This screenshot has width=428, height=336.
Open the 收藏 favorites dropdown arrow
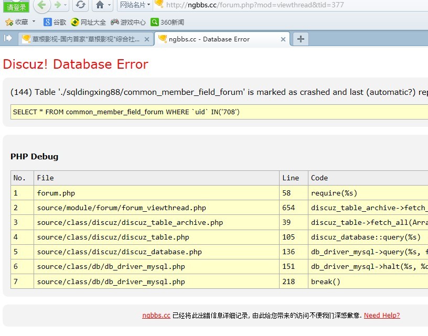point(34,22)
